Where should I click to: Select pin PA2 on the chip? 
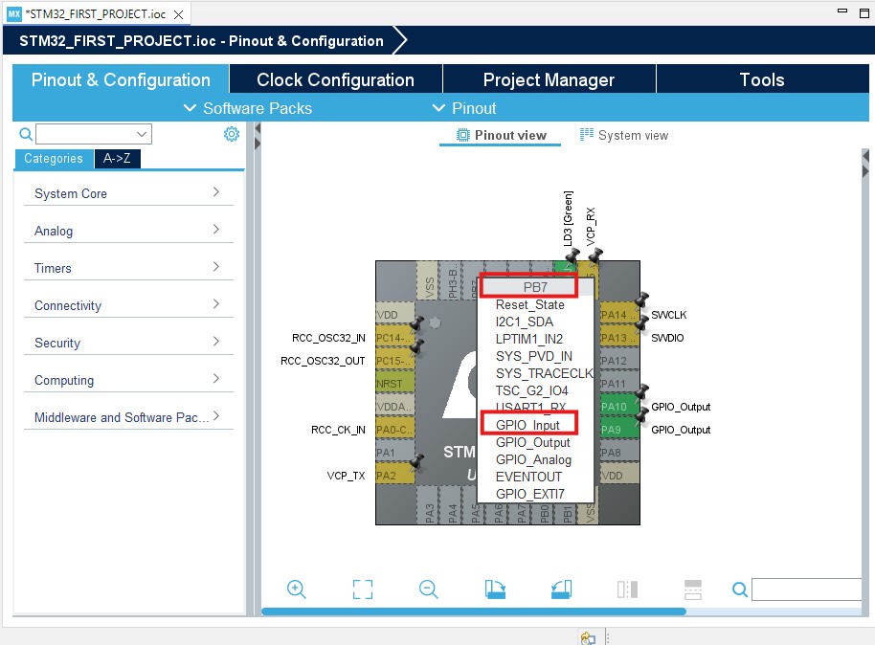click(395, 476)
